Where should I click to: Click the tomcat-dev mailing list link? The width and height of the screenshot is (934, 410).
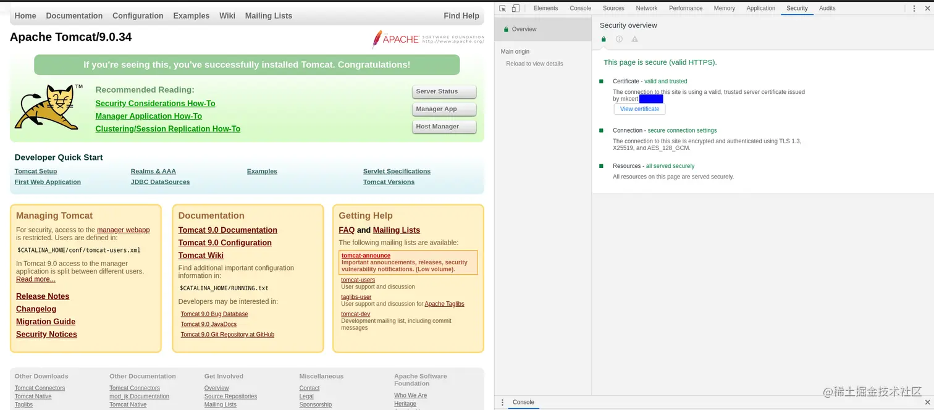coord(355,314)
